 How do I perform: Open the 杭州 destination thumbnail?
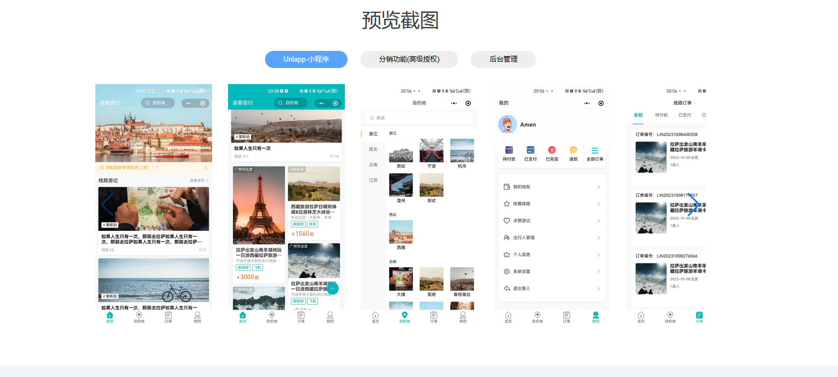pos(462,150)
